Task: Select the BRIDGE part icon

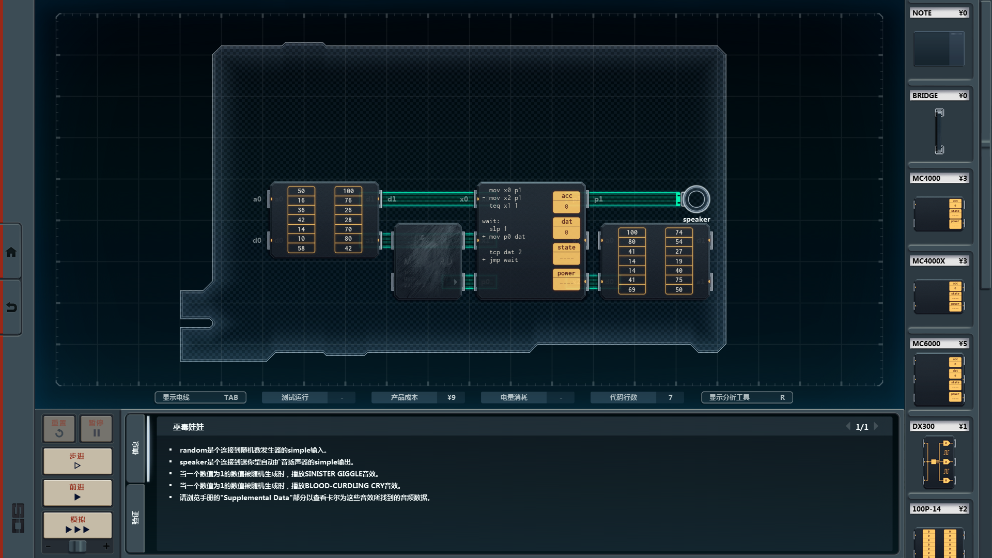Action: tap(939, 131)
